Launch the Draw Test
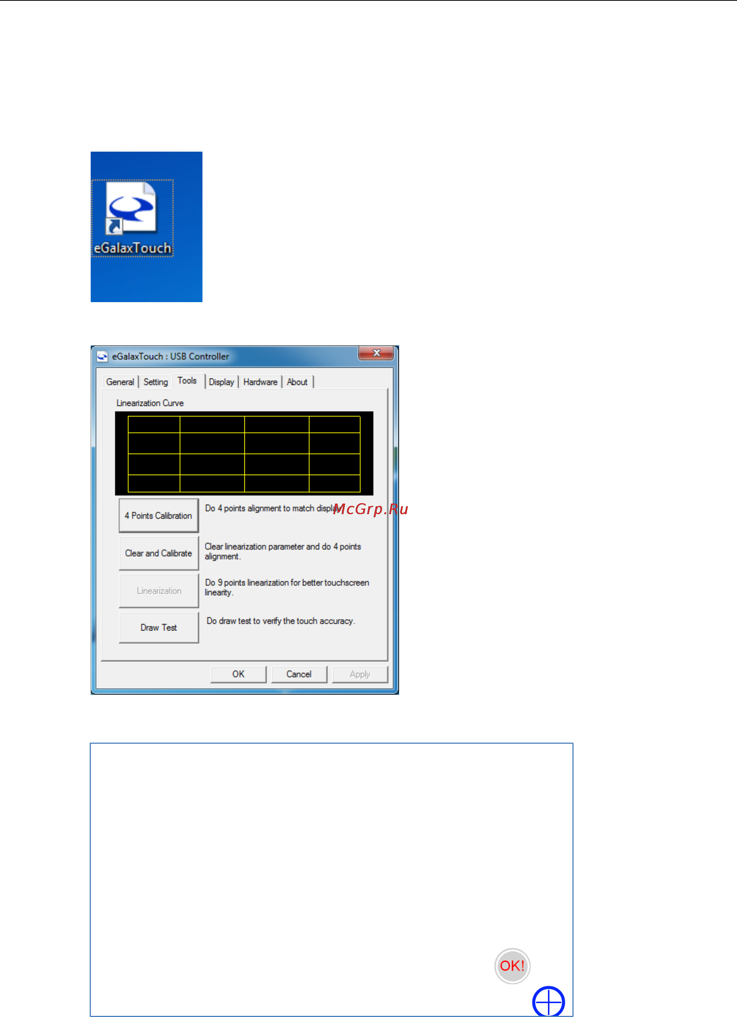Screen dimensions: 737x1017 (158, 628)
